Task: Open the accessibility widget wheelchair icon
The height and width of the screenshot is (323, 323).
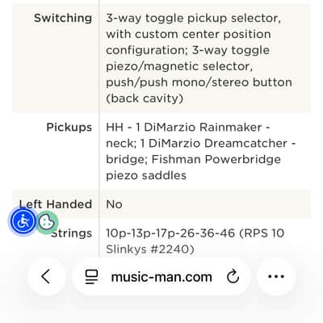Action: pyautogui.click(x=23, y=221)
